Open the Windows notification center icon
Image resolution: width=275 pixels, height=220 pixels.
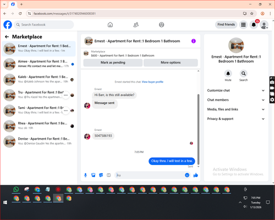point(268,202)
